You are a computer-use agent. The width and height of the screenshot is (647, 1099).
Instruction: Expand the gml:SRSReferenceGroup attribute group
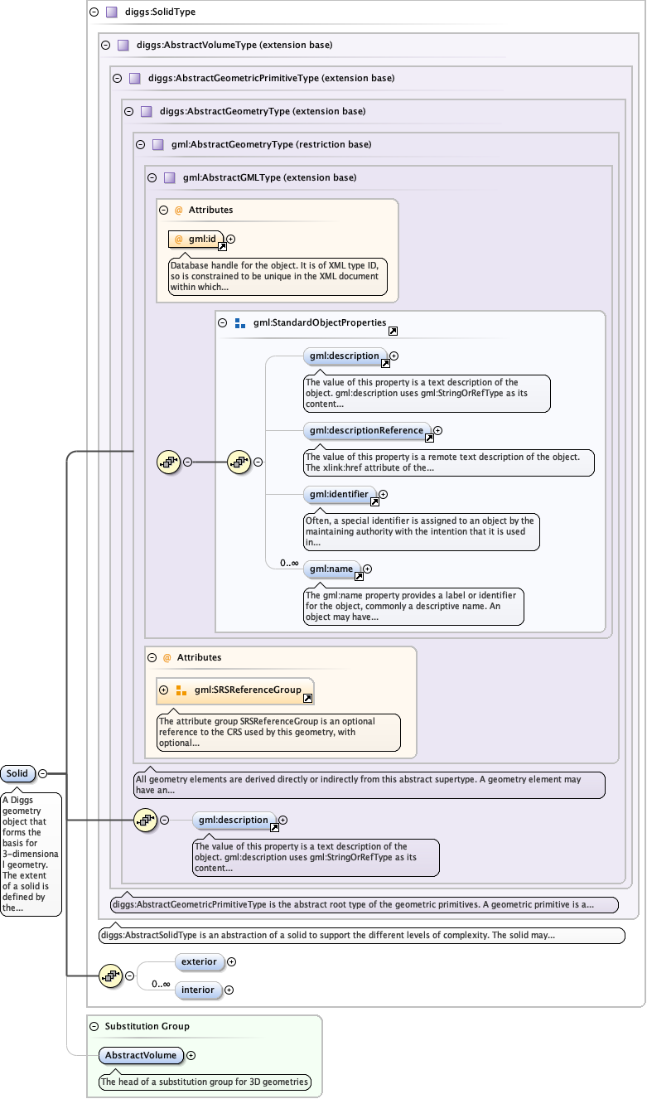click(163, 690)
